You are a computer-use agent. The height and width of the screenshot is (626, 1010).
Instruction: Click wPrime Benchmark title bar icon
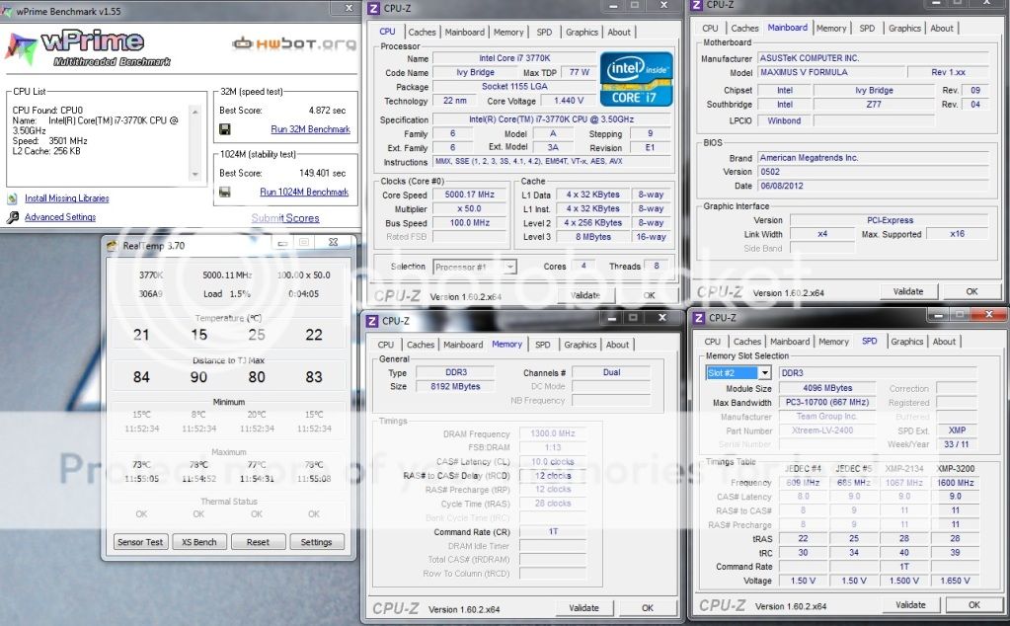click(x=7, y=11)
